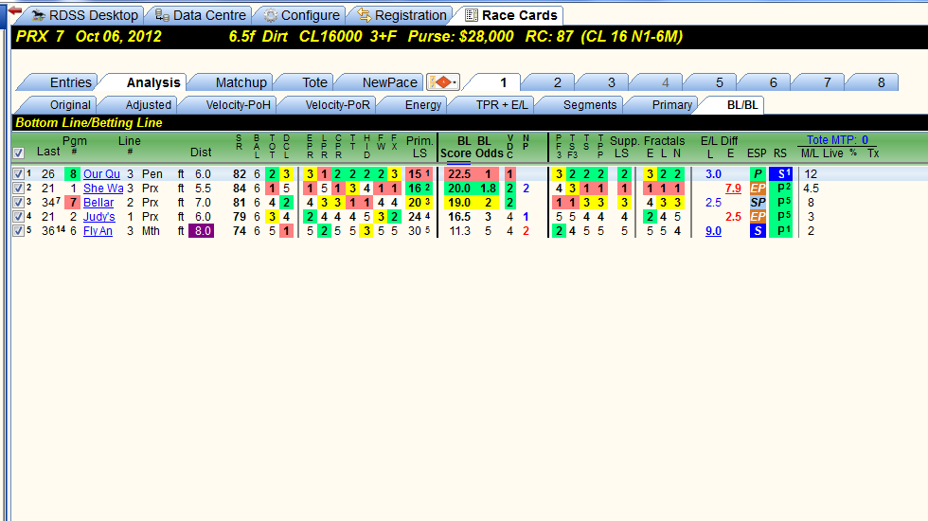Click the Dist column header
This screenshot has width=928, height=521.
pos(201,153)
